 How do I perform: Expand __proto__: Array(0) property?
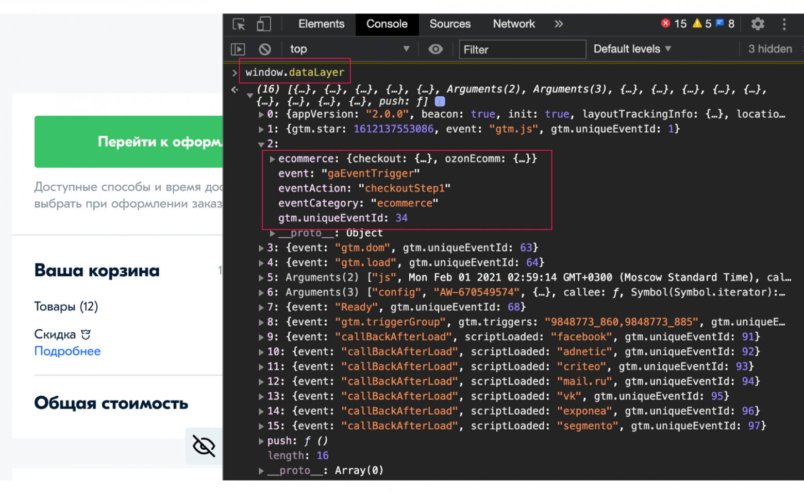pos(261,471)
